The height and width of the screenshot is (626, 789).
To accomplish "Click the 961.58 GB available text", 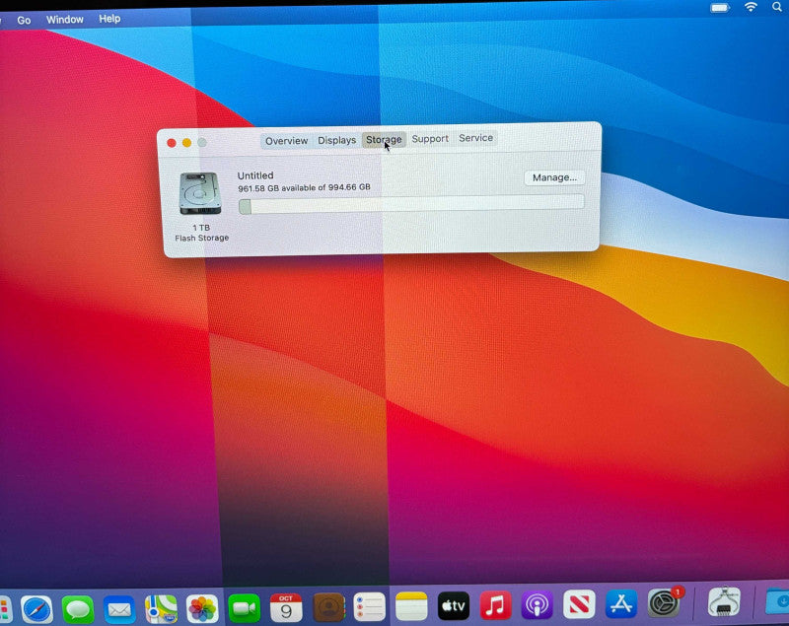I will coord(304,188).
